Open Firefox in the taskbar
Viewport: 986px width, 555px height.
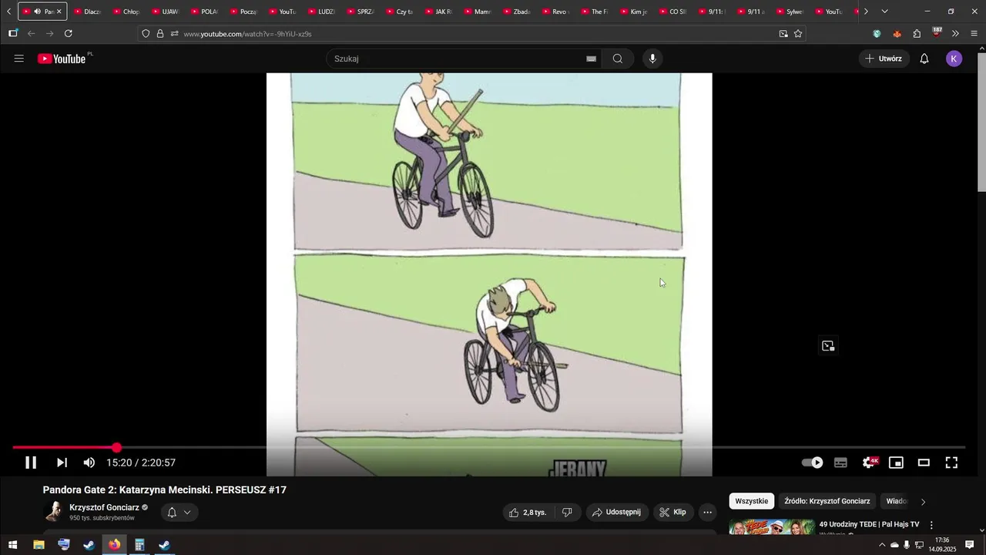tap(114, 545)
